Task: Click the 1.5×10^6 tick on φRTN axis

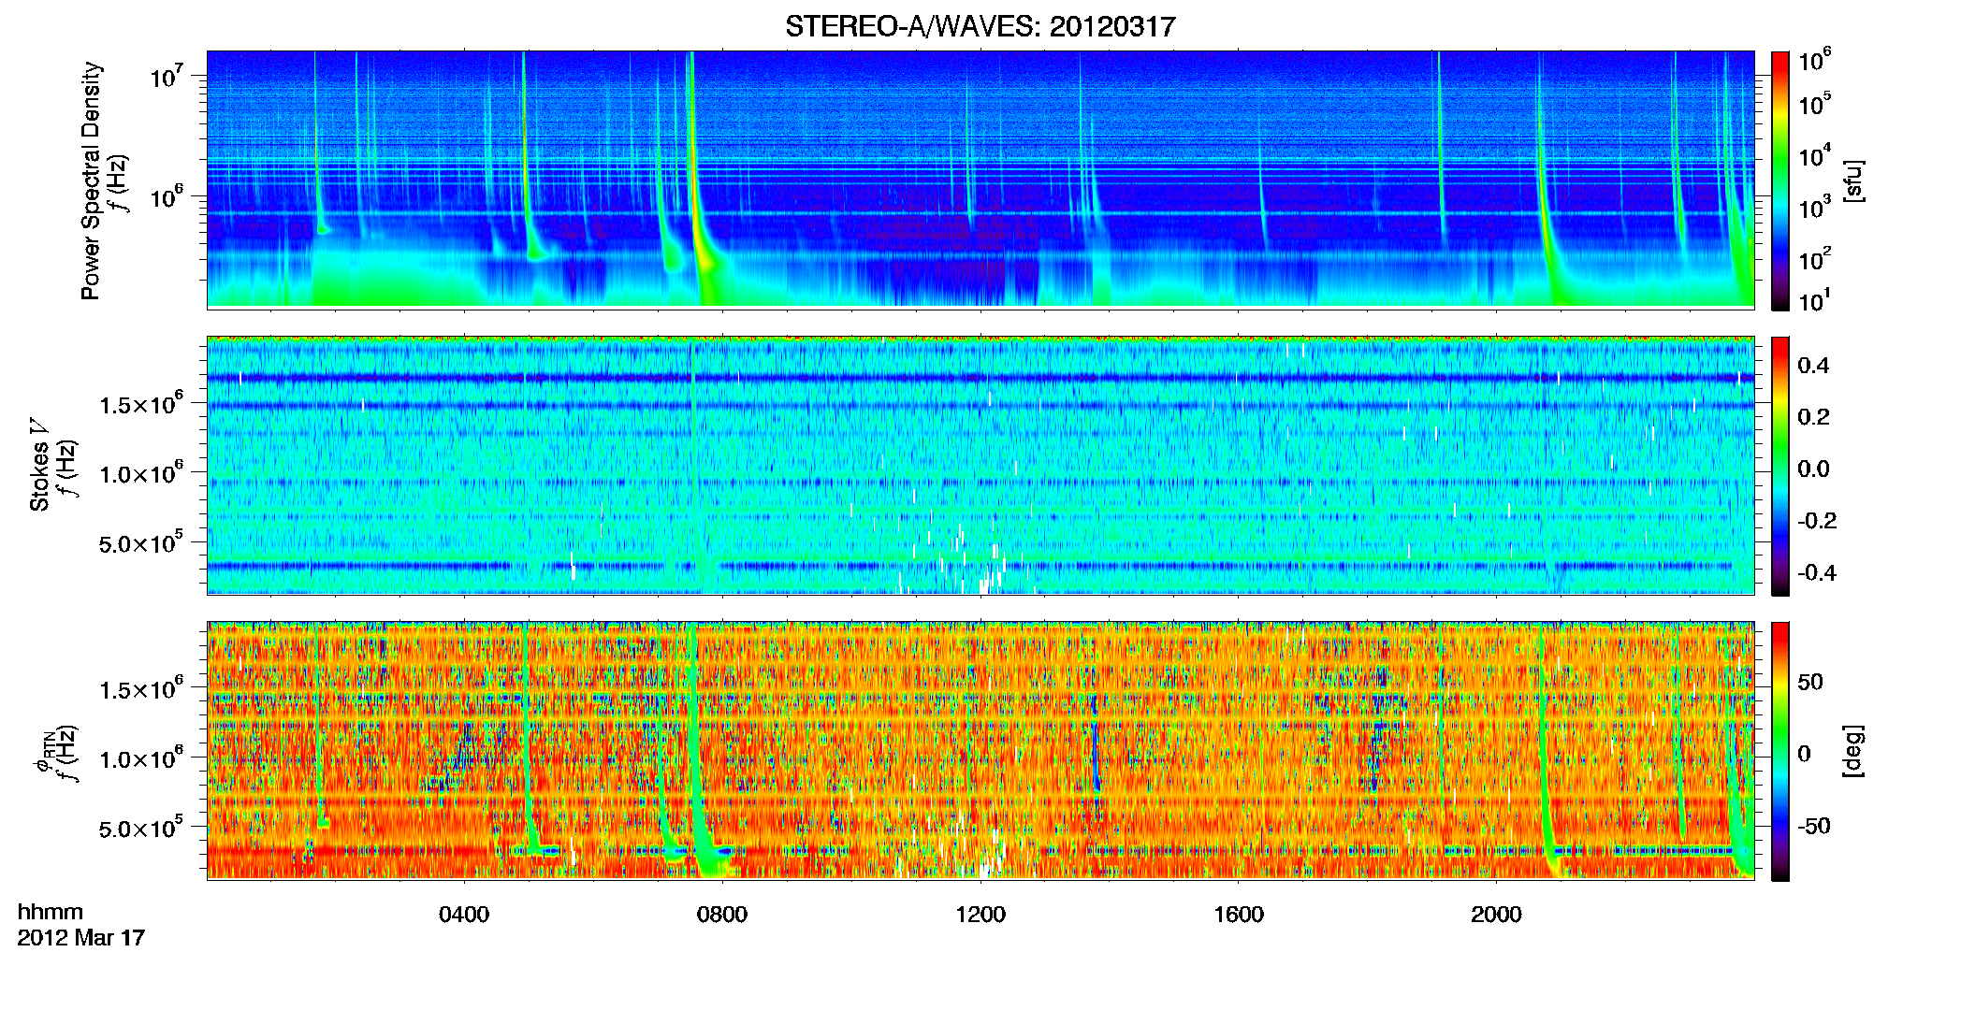Action: (x=141, y=688)
